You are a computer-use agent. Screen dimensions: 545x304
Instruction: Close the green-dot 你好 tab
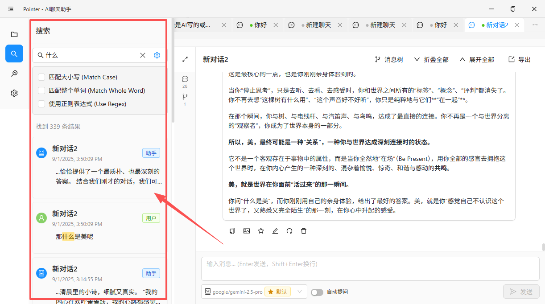(276, 25)
